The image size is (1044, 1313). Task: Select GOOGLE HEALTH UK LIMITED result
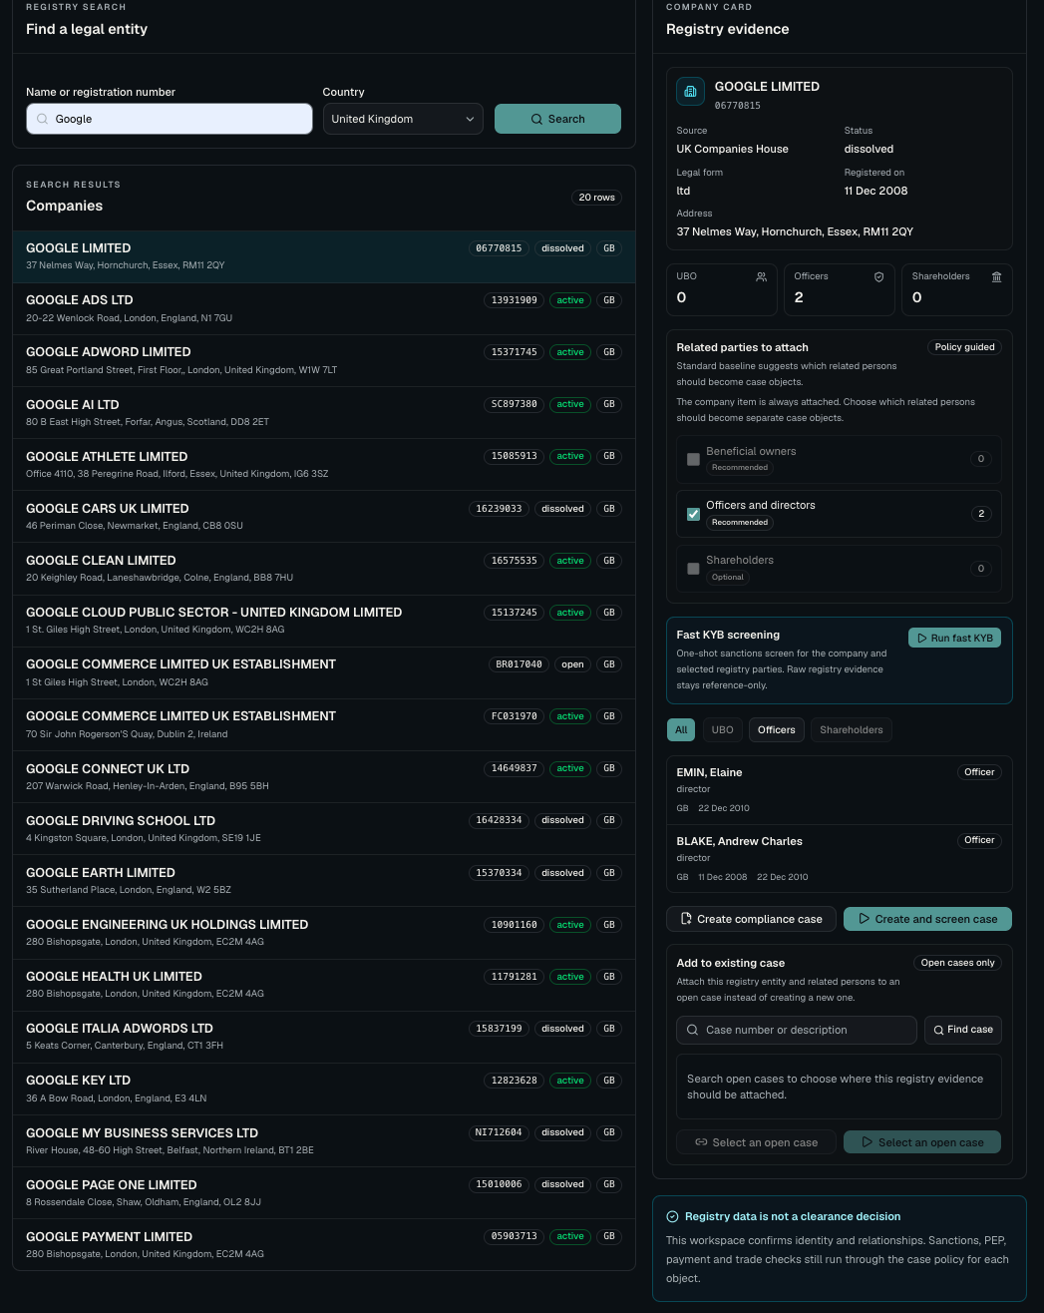coord(324,985)
